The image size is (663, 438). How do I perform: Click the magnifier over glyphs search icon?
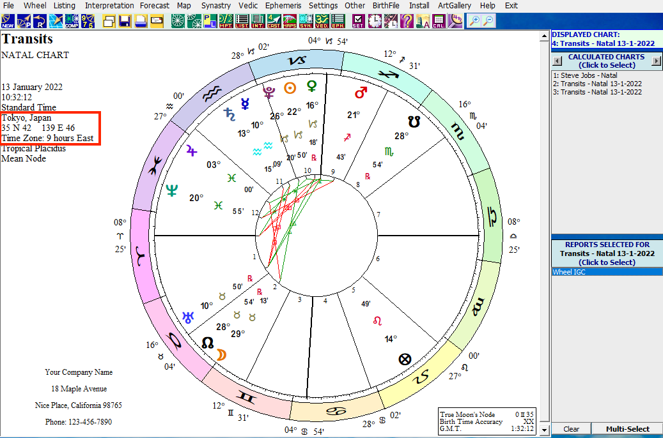click(455, 21)
